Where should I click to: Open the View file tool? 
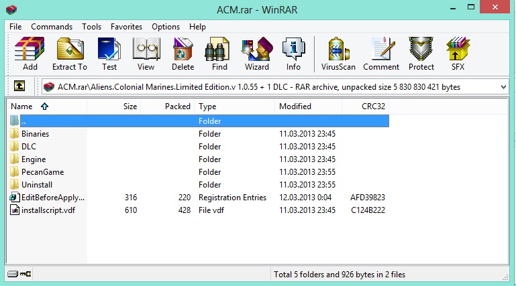click(x=146, y=54)
